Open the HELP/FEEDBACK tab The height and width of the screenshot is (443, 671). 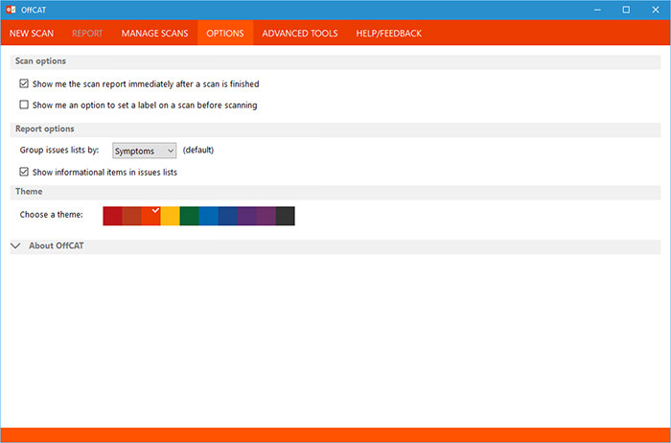[x=388, y=34]
